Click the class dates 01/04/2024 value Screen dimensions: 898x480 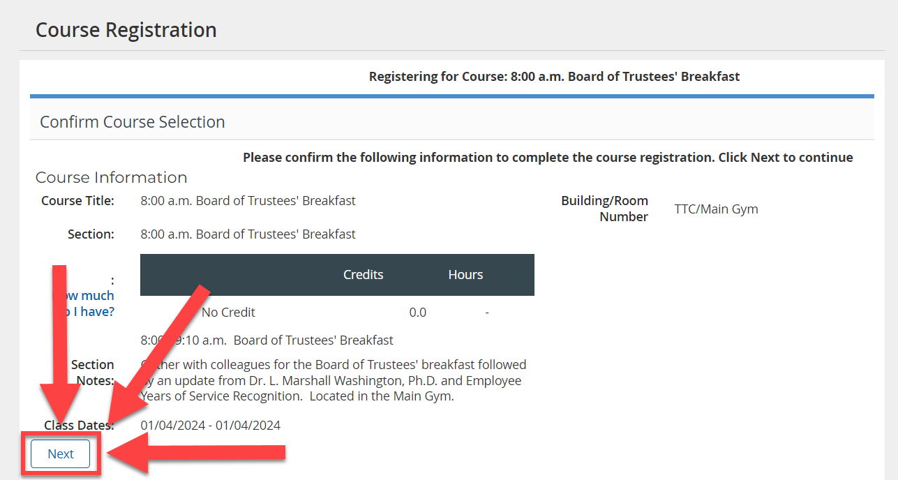pyautogui.click(x=211, y=426)
